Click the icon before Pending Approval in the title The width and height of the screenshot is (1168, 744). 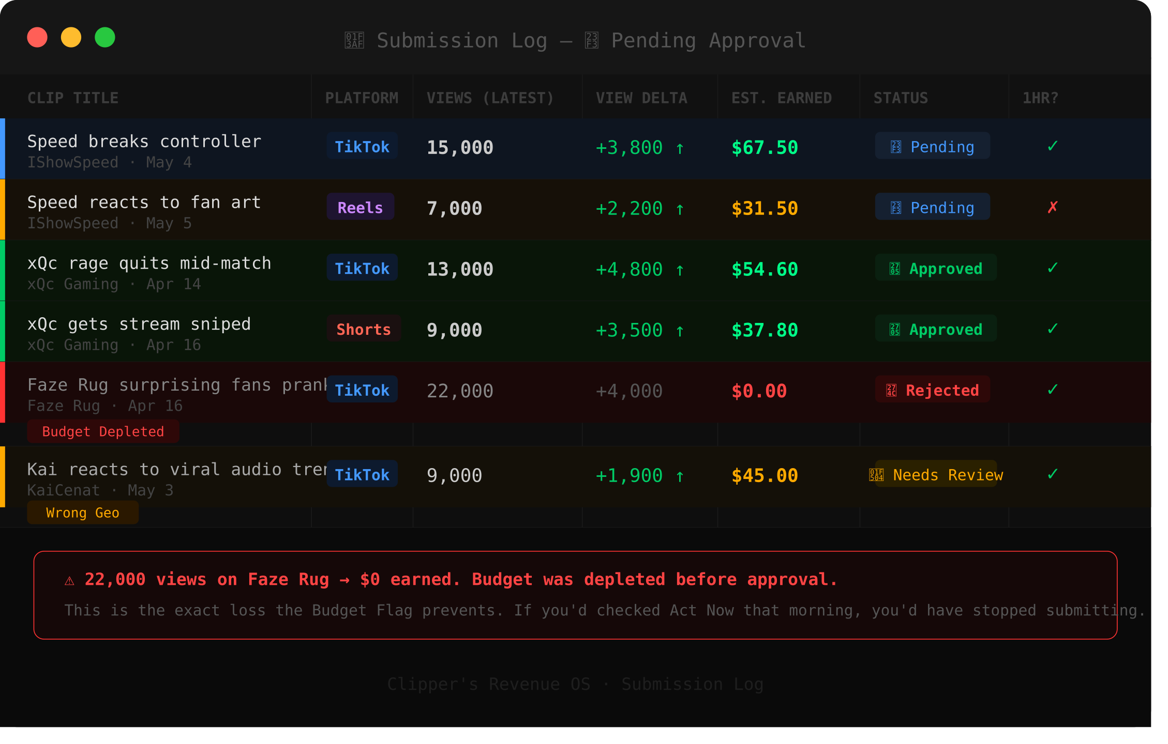click(x=591, y=40)
